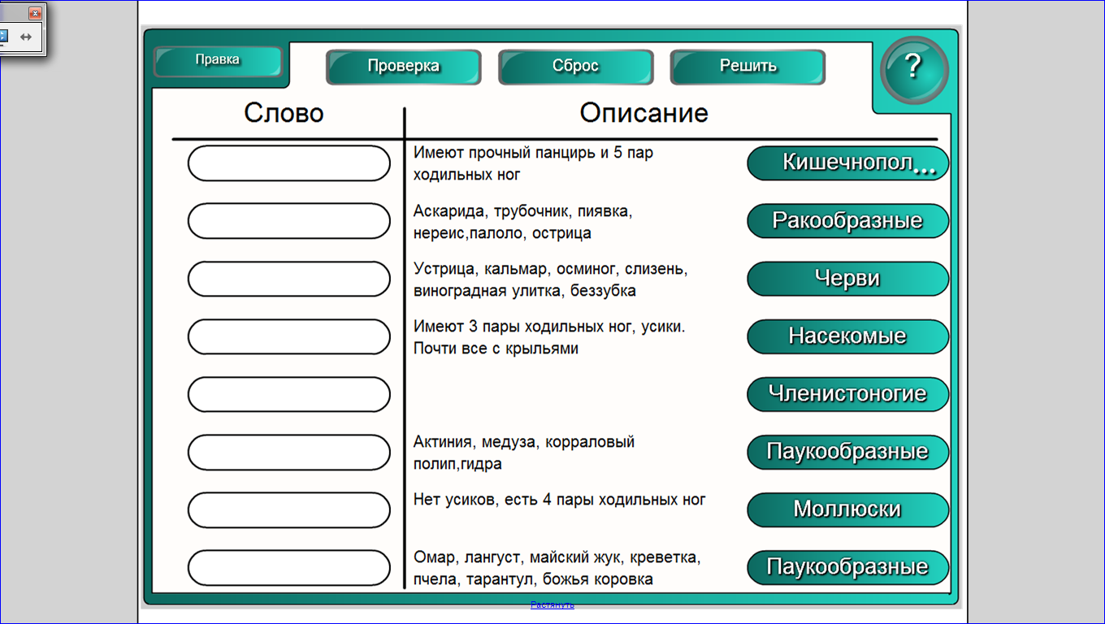Select the Насекомые answer tile
This screenshot has height=624, width=1105.
pos(848,336)
